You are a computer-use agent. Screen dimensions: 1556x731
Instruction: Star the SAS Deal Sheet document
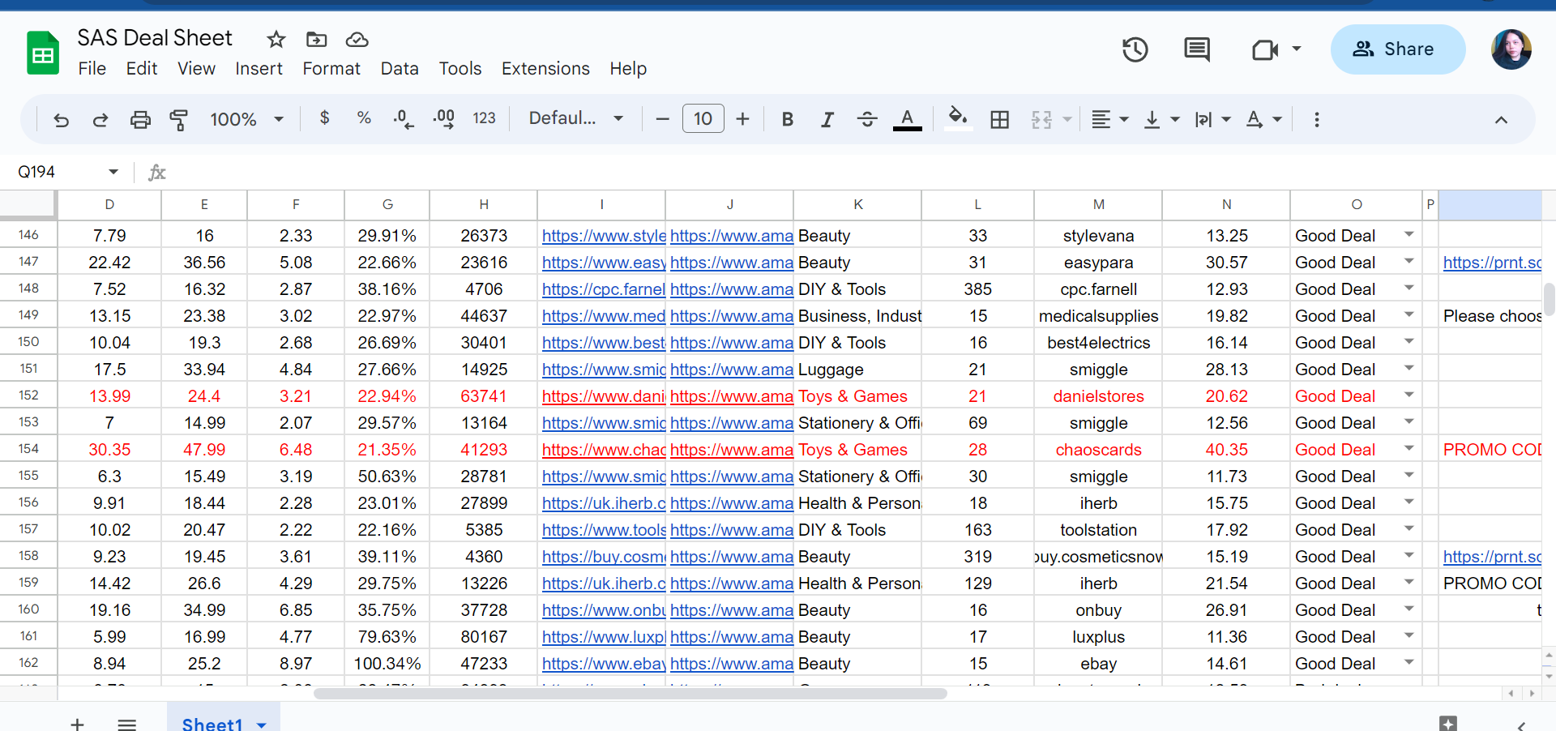pos(276,39)
